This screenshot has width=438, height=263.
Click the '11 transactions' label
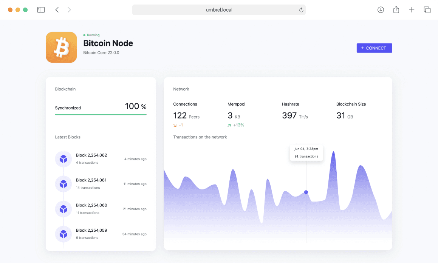[x=87, y=213]
